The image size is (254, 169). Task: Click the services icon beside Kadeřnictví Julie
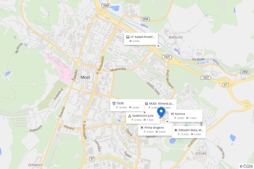[x=130, y=116]
